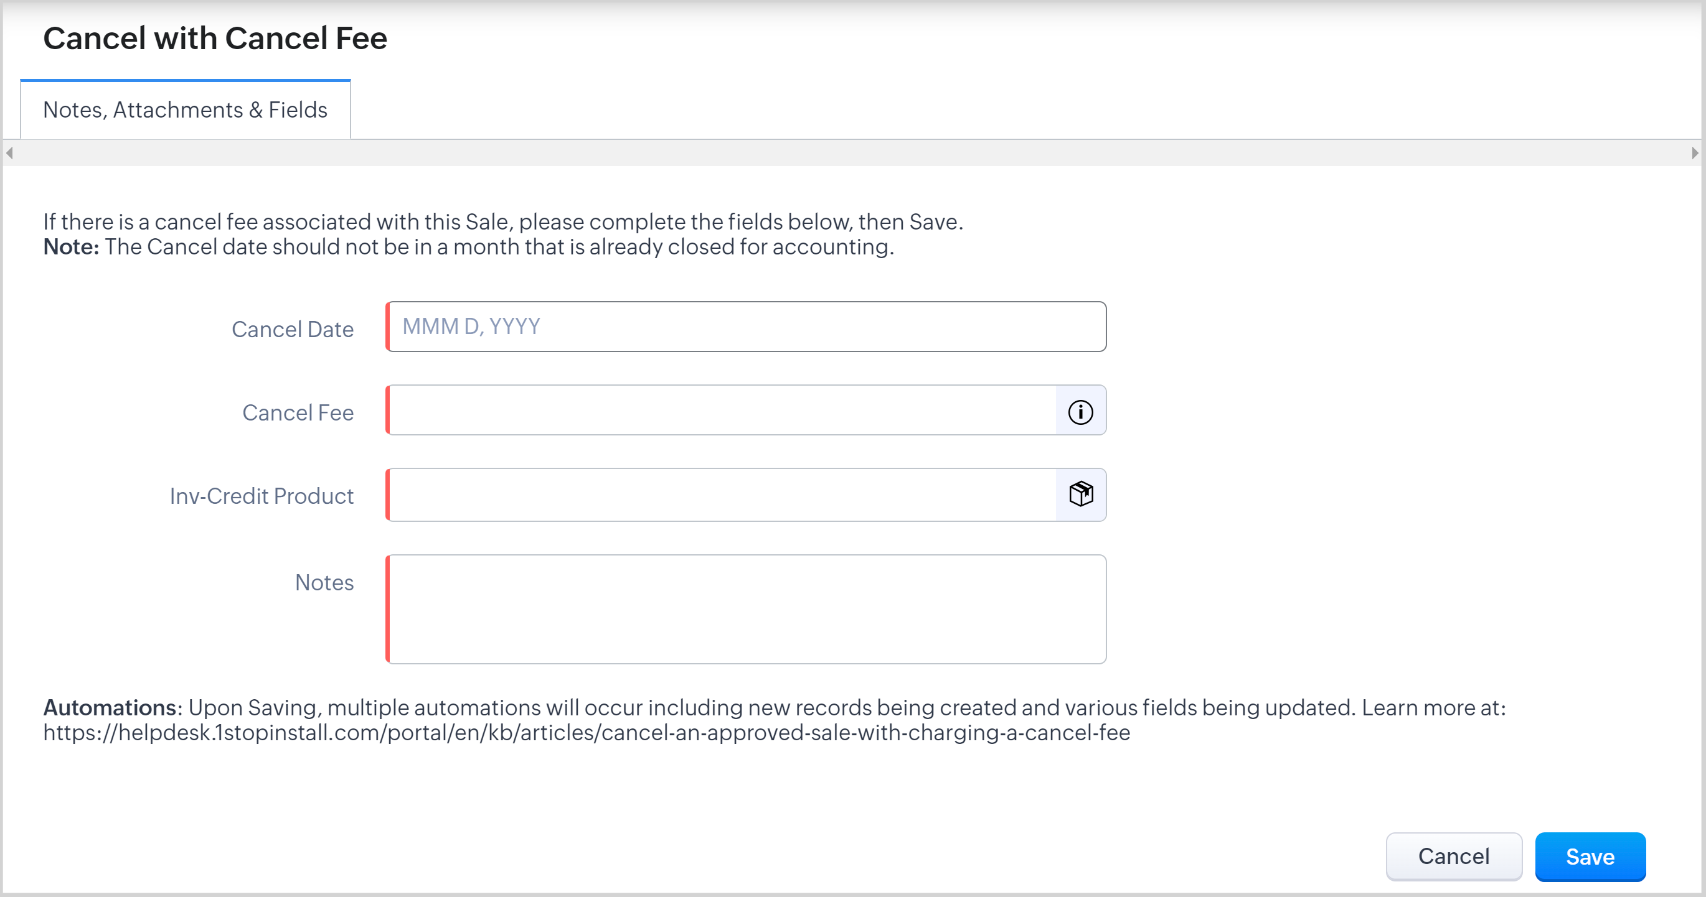The height and width of the screenshot is (897, 1706).
Task: Click the bold Note: text in instructions
Action: 71,247
